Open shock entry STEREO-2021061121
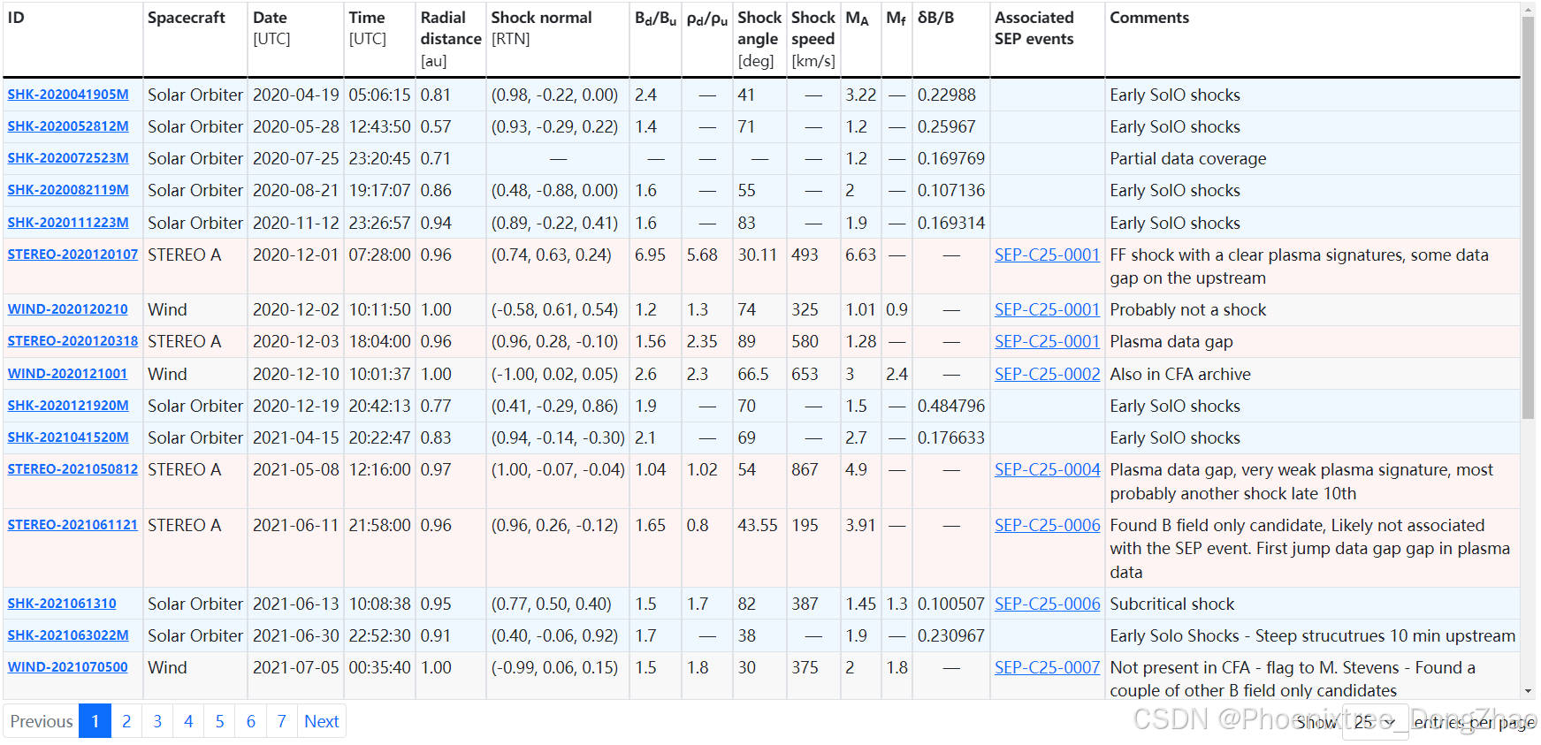Screen dimensions: 1541x745 pyautogui.click(x=72, y=525)
